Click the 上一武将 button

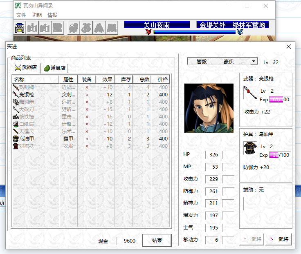(252, 239)
